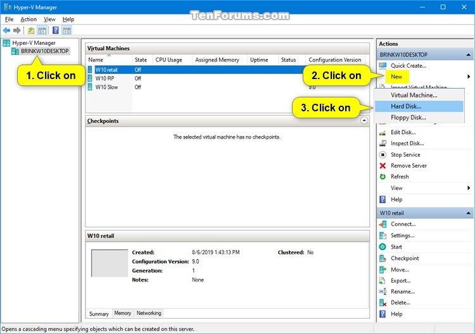Click the Forward arrow toolbar icon

click(17, 30)
